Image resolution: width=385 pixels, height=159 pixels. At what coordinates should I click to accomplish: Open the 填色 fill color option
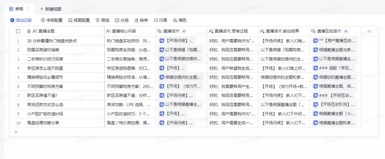(x=180, y=20)
